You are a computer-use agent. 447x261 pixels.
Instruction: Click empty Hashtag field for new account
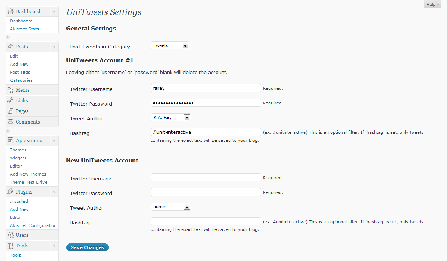tap(206, 221)
